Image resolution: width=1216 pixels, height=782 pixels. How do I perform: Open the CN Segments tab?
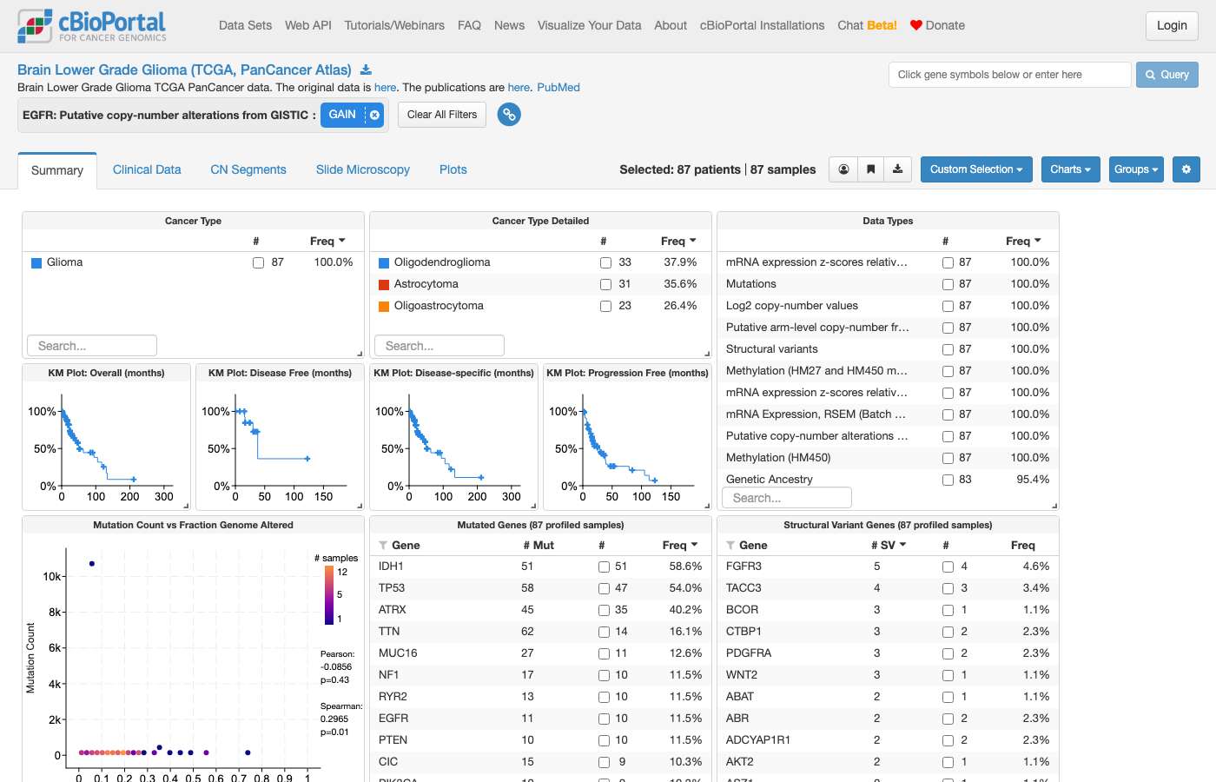[x=248, y=169]
